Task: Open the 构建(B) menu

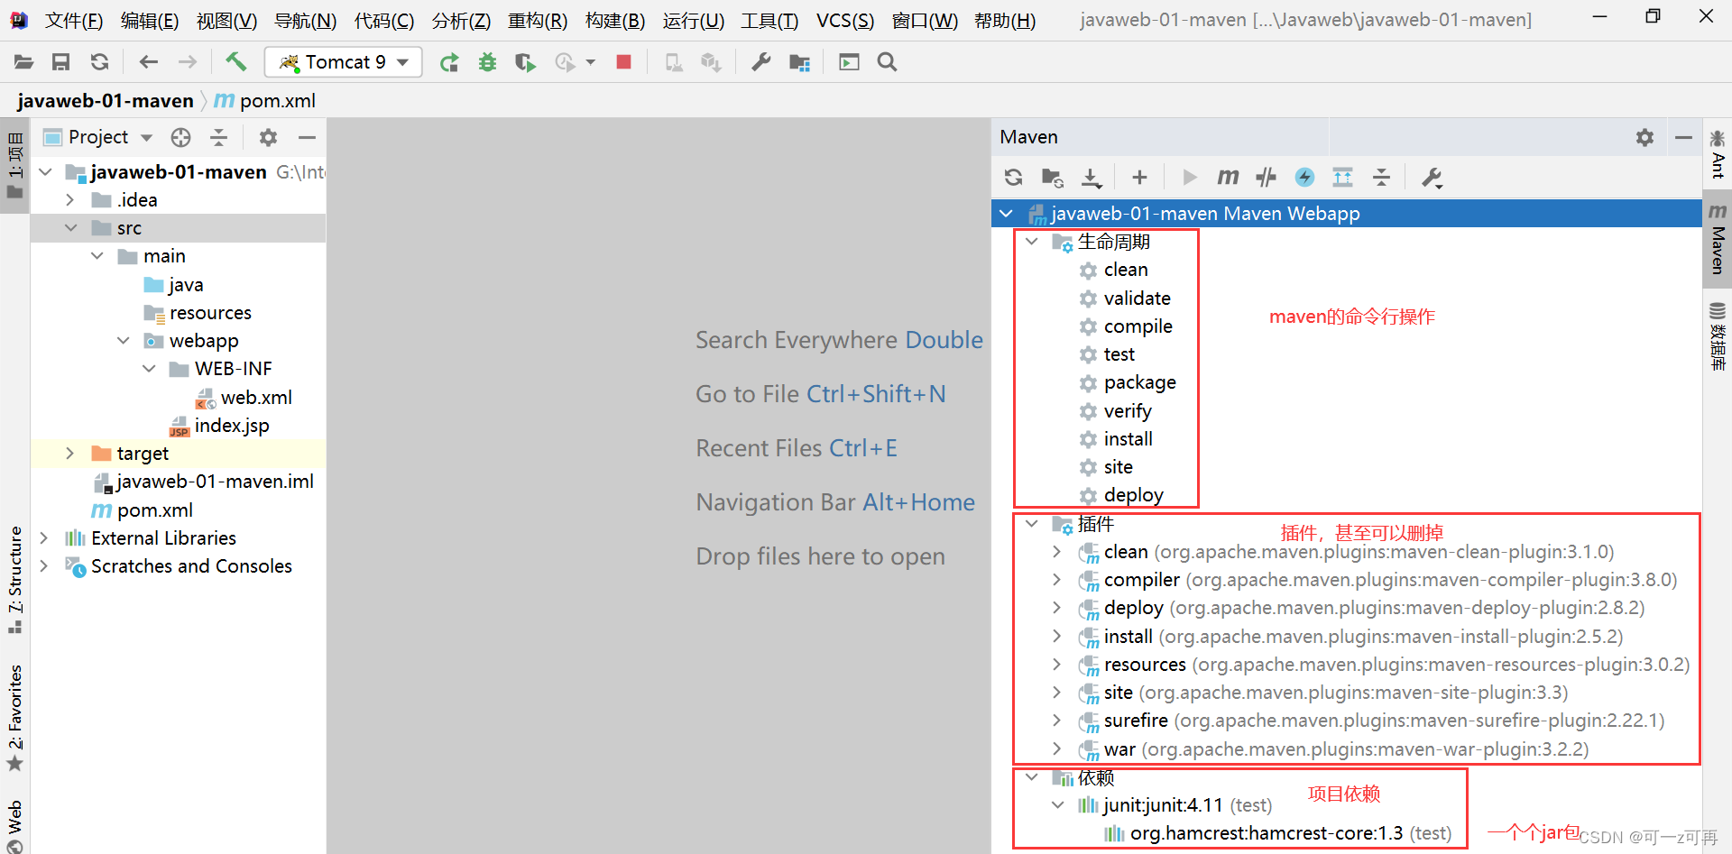Action: pos(614,20)
